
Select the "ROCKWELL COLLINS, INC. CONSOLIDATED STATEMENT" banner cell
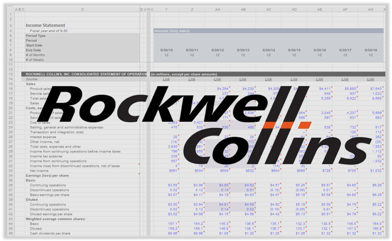[86, 74]
